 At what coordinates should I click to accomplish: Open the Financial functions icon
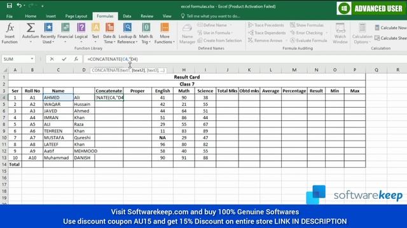[x=65, y=27]
